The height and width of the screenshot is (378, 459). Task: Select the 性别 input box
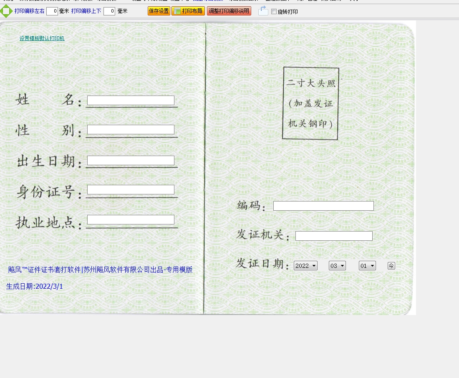coord(131,130)
